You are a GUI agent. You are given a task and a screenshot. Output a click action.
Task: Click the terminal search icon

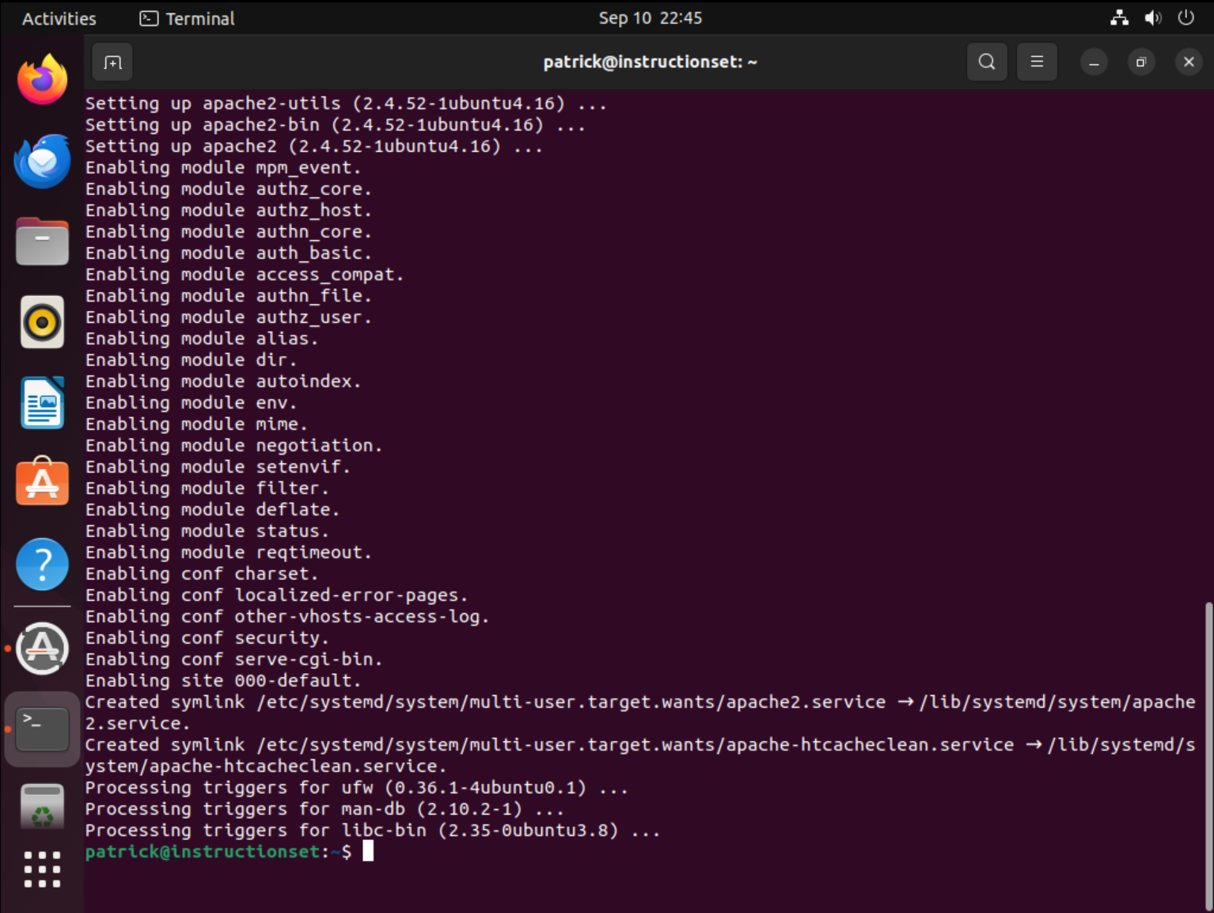pyautogui.click(x=986, y=62)
